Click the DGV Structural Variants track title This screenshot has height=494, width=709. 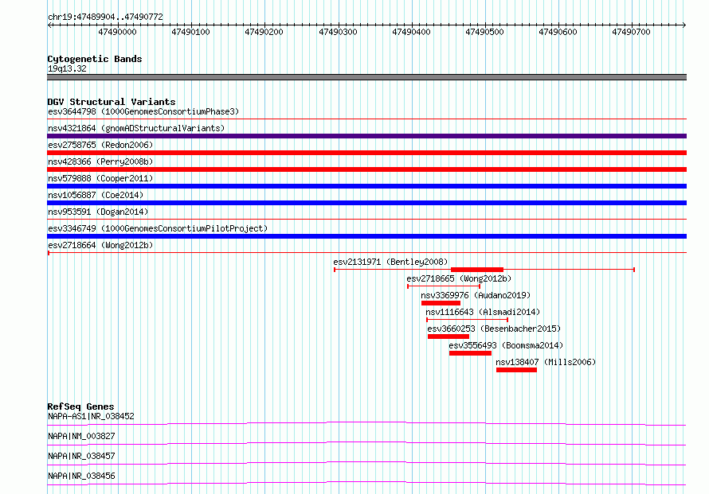(x=112, y=102)
